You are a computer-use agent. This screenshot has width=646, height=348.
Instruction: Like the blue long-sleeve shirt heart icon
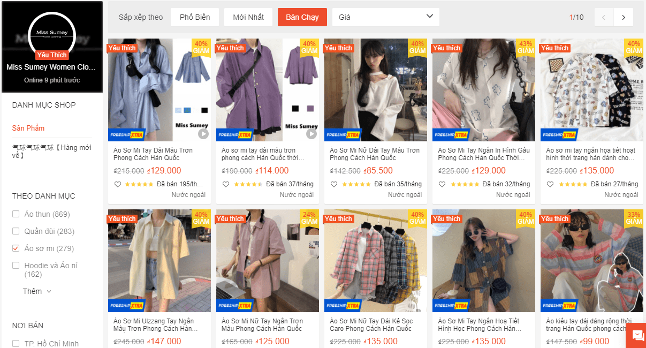pos(117,184)
